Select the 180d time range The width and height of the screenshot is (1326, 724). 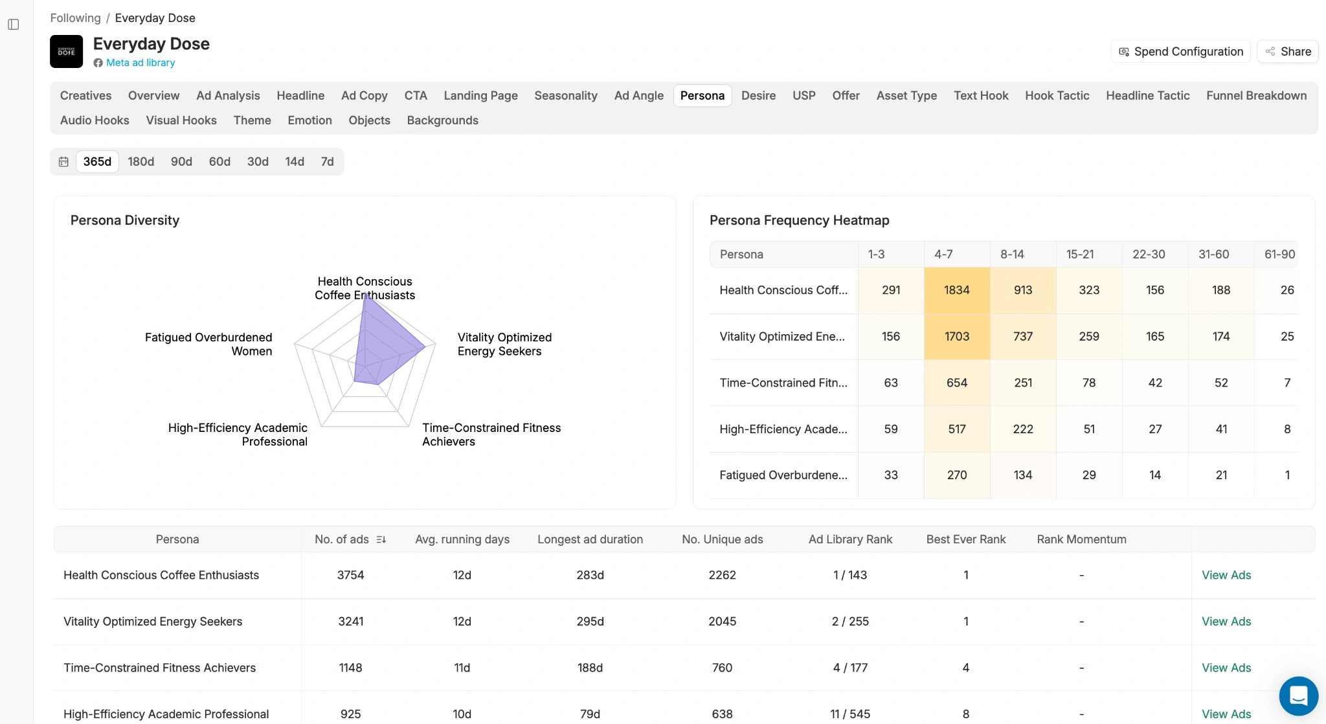pyautogui.click(x=140, y=162)
